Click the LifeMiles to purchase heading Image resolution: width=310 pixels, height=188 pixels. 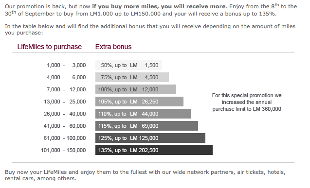[50, 47]
